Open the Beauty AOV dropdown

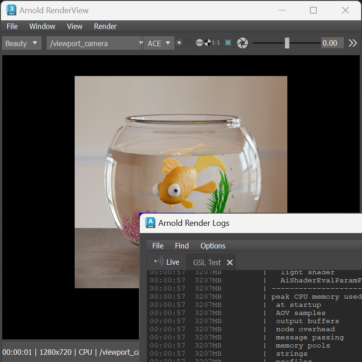(x=22, y=43)
